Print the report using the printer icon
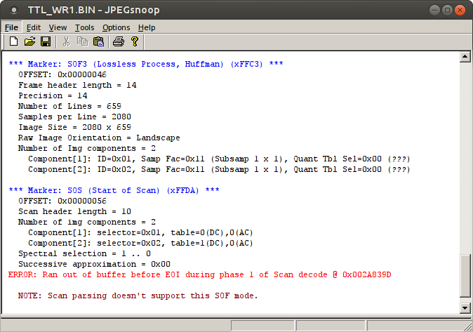Viewport: 473px width, 332px height. (x=119, y=41)
